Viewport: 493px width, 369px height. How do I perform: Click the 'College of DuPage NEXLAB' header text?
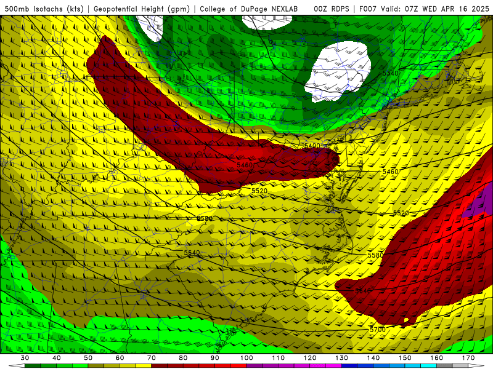(249, 9)
